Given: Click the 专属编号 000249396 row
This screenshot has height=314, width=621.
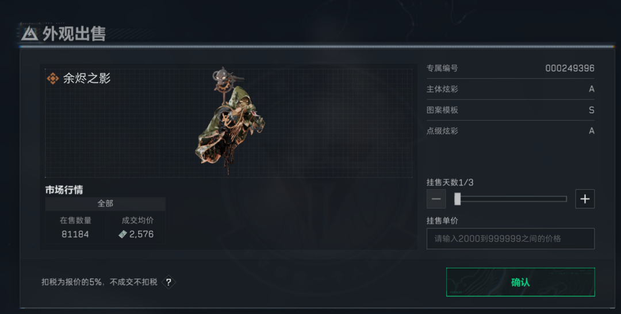Looking at the screenshot, I should [510, 68].
